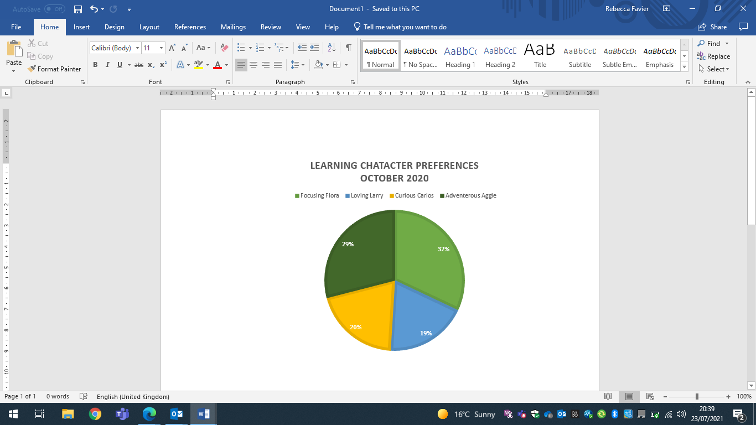This screenshot has width=756, height=425.
Task: Apply bullet list formatting
Action: (x=241, y=48)
